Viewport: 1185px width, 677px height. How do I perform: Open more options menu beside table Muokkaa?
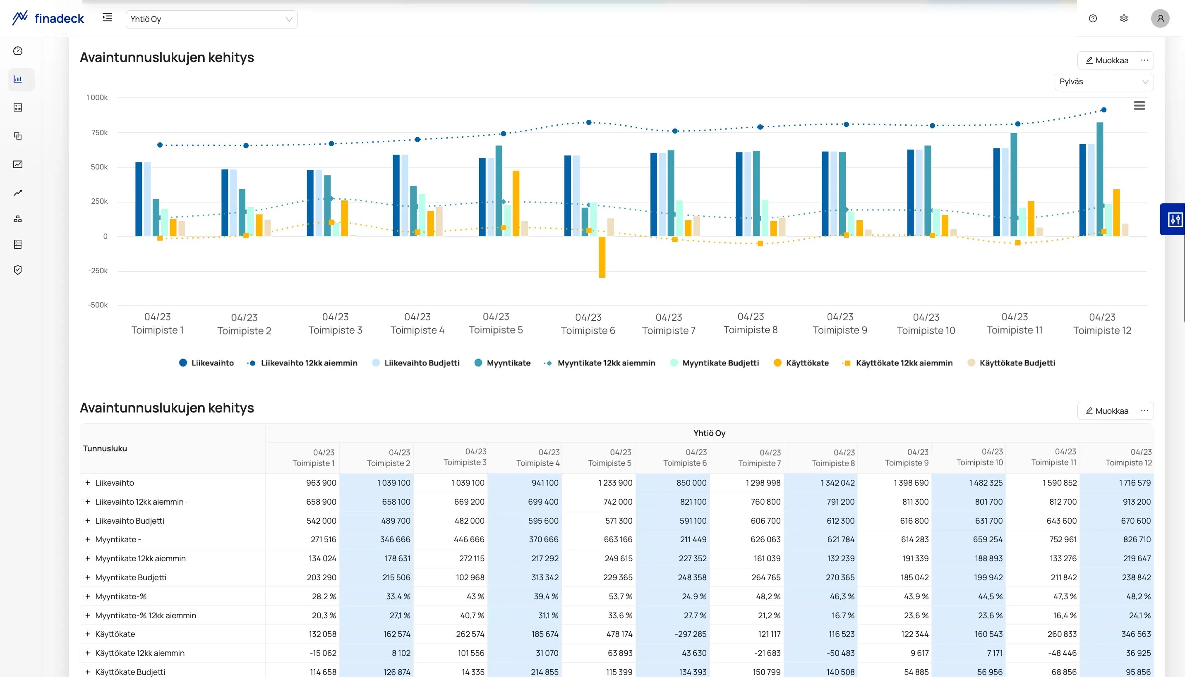1144,411
